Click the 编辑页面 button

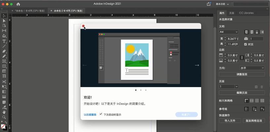[242, 93]
